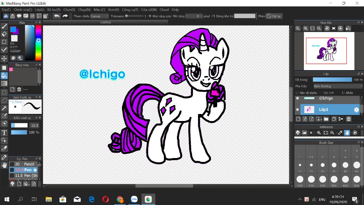
Task: Open the Bộ lọc(R) menu
Action: [54, 10]
